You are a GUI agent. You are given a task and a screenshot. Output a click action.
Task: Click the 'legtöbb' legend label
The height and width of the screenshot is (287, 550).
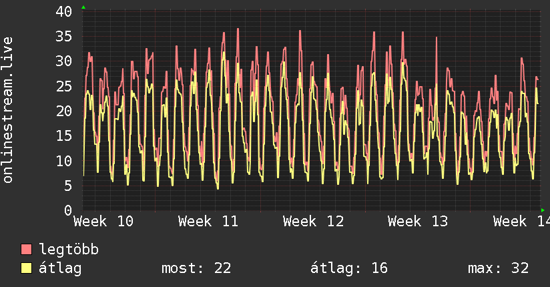tap(69, 250)
